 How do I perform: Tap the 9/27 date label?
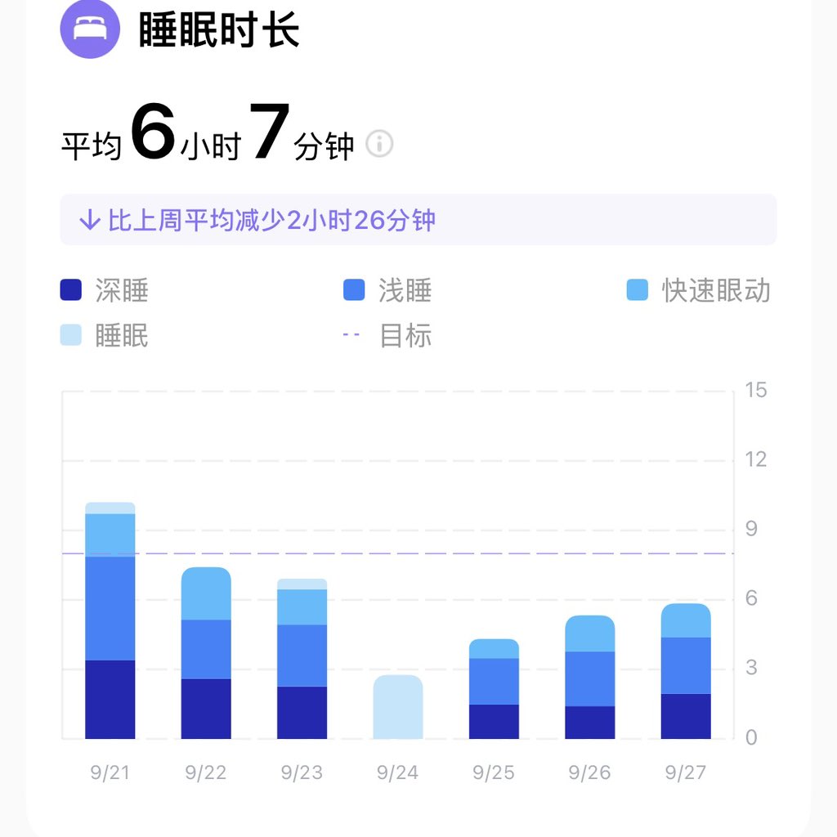[686, 772]
